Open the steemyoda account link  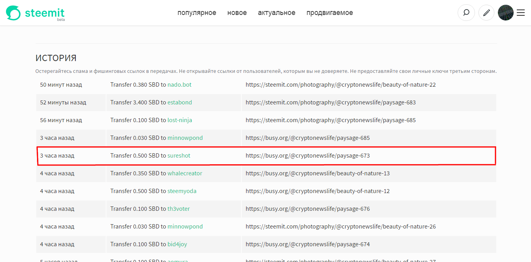pos(182,191)
